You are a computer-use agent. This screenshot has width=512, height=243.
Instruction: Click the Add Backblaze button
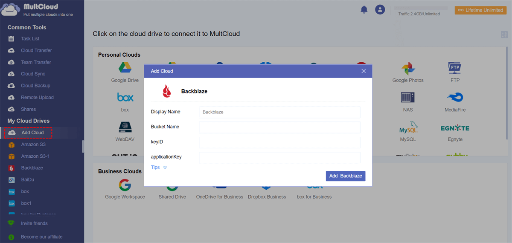click(346, 176)
